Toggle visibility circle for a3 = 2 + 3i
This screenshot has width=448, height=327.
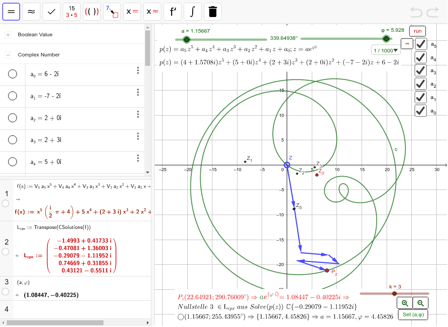tap(13, 139)
